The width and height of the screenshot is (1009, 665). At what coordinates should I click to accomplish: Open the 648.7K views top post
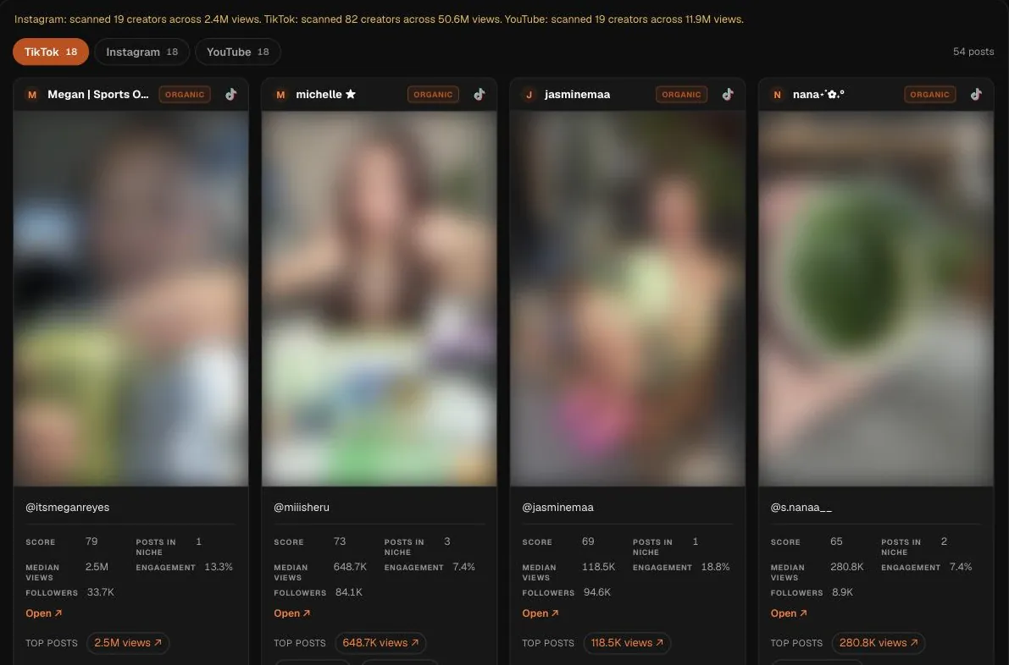(380, 642)
